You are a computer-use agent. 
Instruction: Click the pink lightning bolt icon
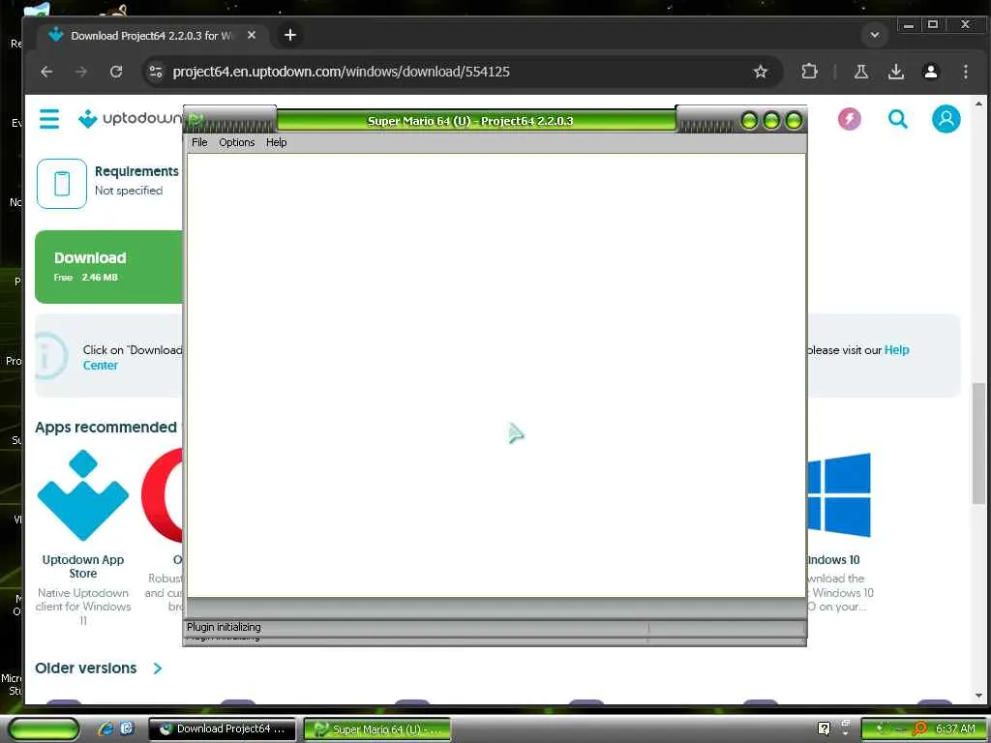point(850,119)
